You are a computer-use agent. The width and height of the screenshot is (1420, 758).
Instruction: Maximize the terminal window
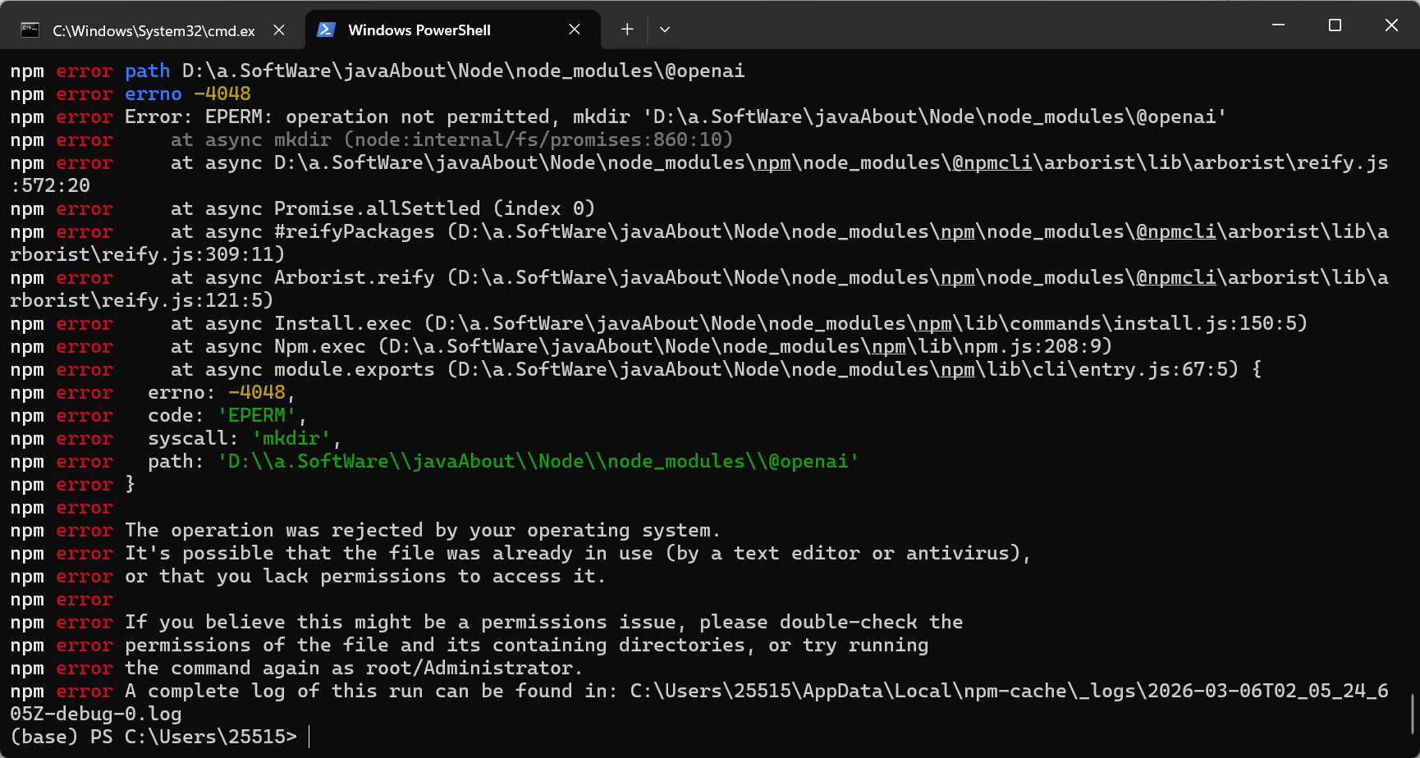(x=1335, y=25)
